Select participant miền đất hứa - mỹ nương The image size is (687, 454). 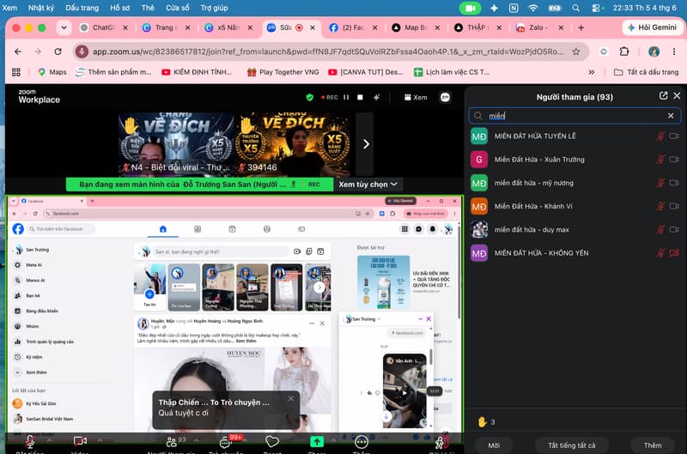(x=575, y=183)
